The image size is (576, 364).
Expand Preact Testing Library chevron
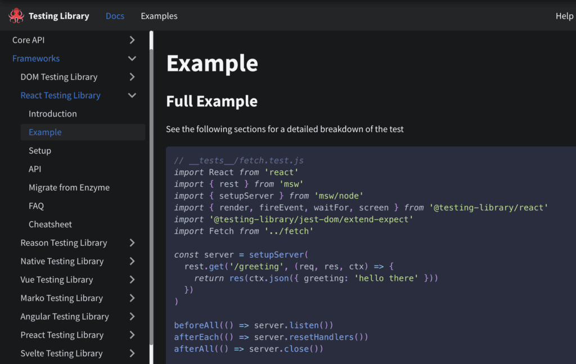coord(132,335)
